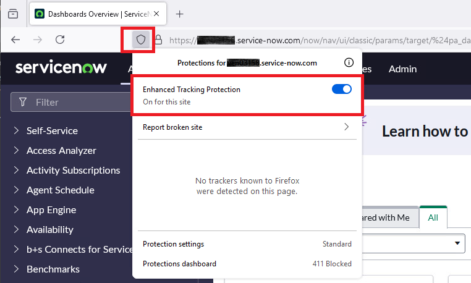Click the navigation Filter input field

(x=74, y=102)
